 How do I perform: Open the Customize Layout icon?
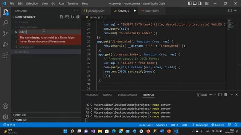207,3
